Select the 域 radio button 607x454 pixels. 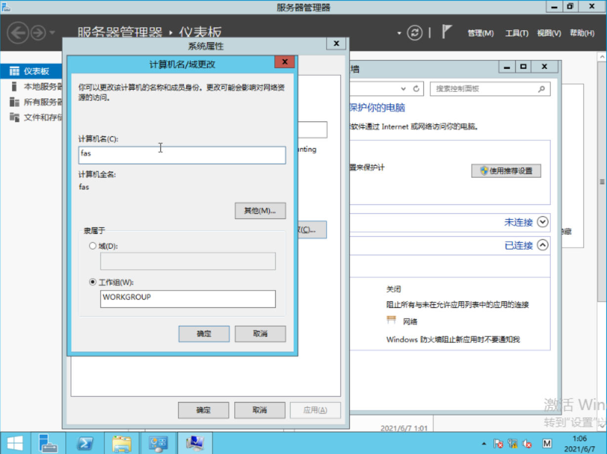[x=91, y=246]
